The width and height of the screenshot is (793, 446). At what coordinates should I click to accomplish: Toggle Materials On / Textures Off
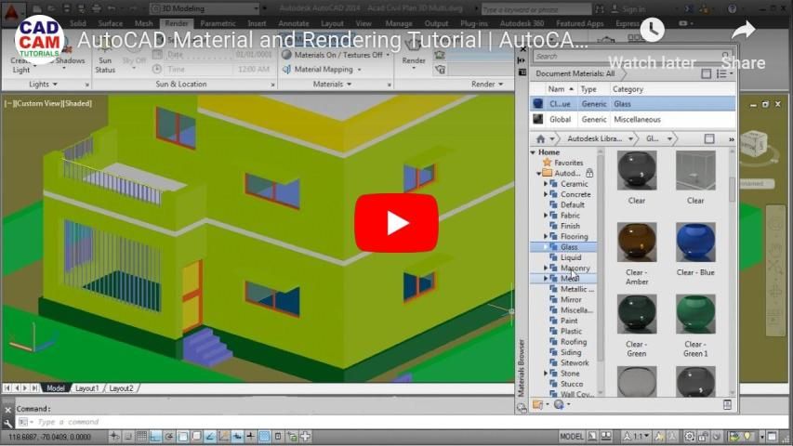[x=287, y=55]
